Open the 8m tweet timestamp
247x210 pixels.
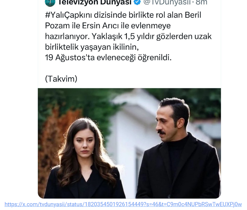coord(202,2)
